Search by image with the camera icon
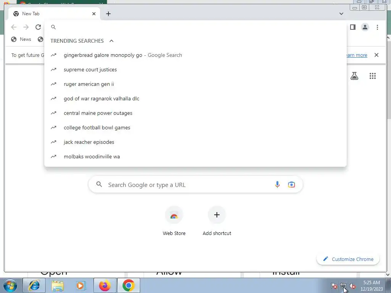 tap(291, 185)
